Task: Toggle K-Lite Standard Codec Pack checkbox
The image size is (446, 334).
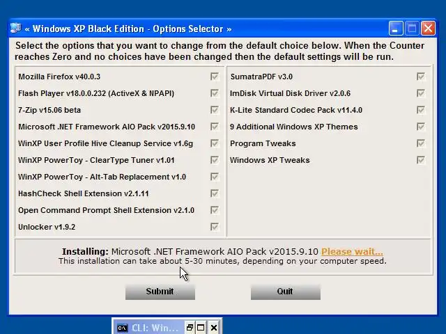Action: (421, 110)
